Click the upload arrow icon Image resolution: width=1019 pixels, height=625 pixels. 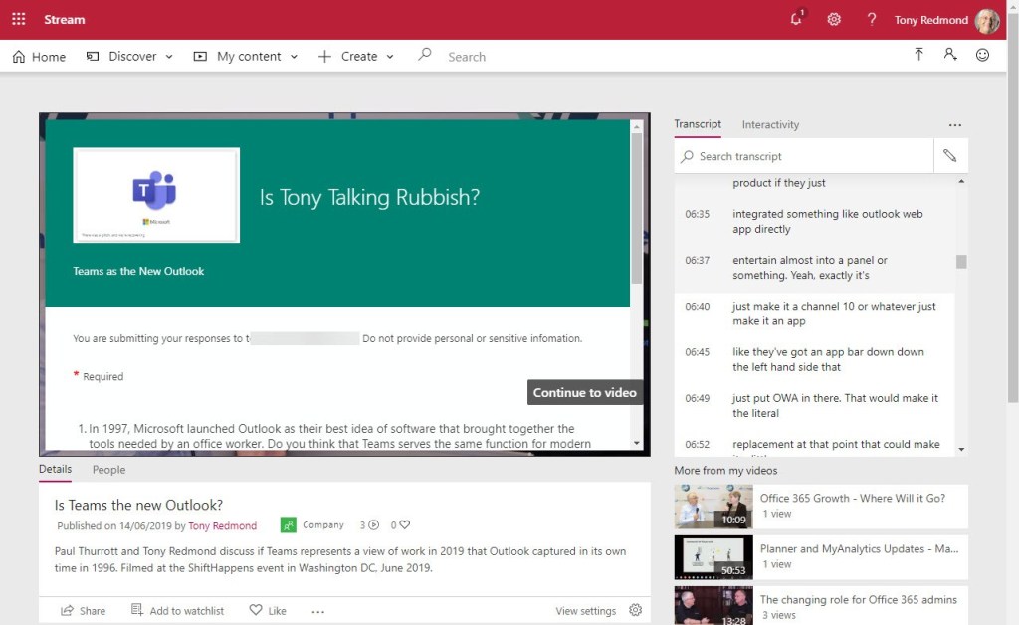(x=918, y=55)
